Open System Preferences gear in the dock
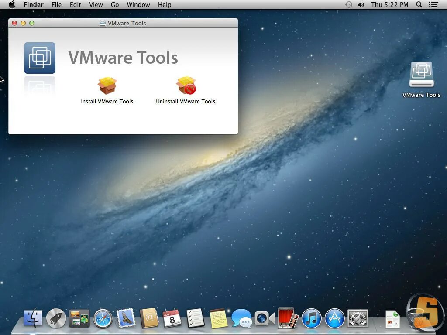The image size is (447, 335). (x=358, y=318)
